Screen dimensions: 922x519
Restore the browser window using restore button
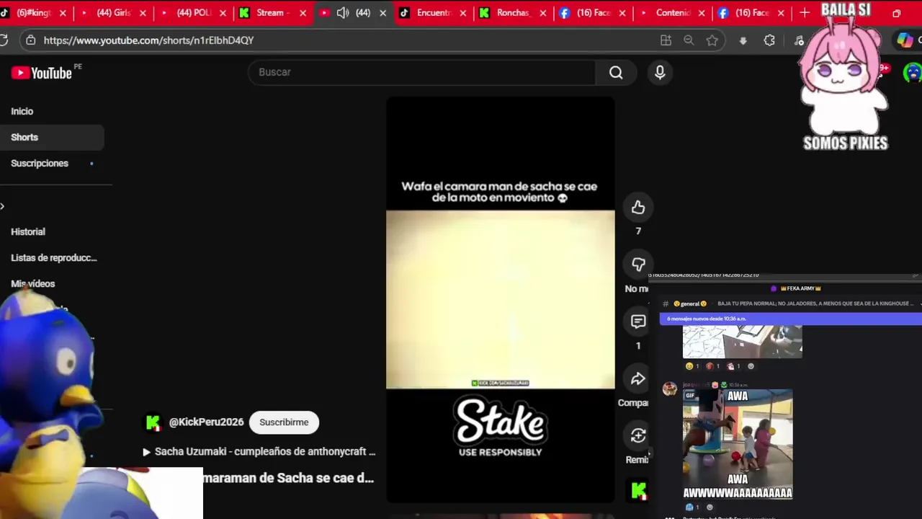(x=896, y=13)
